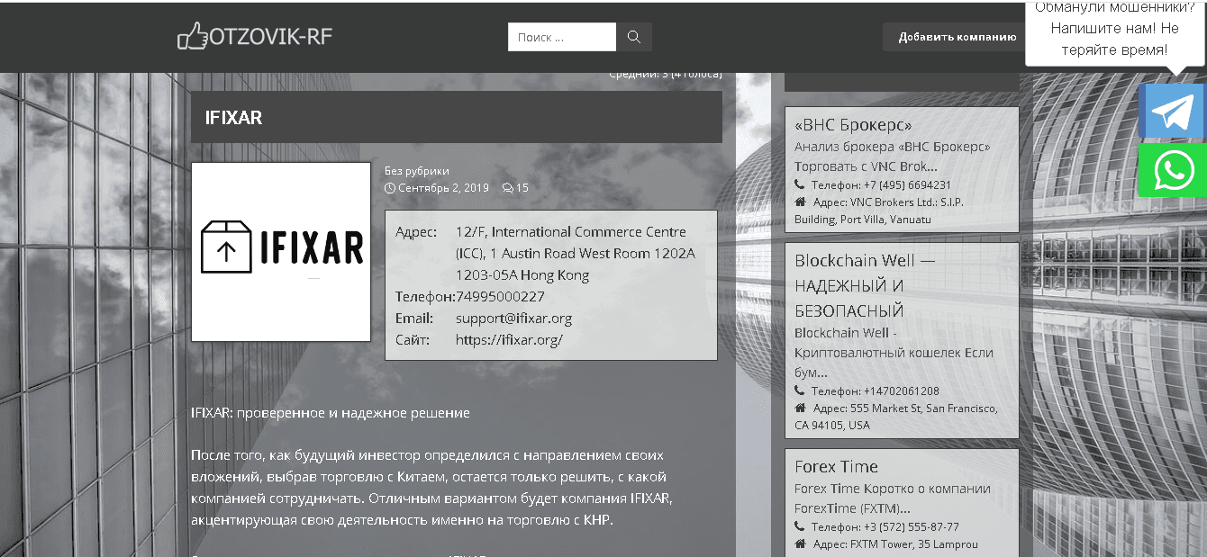1207x557 pixels.
Task: Open the «ВНС Брокерс» company link
Action: point(852,125)
